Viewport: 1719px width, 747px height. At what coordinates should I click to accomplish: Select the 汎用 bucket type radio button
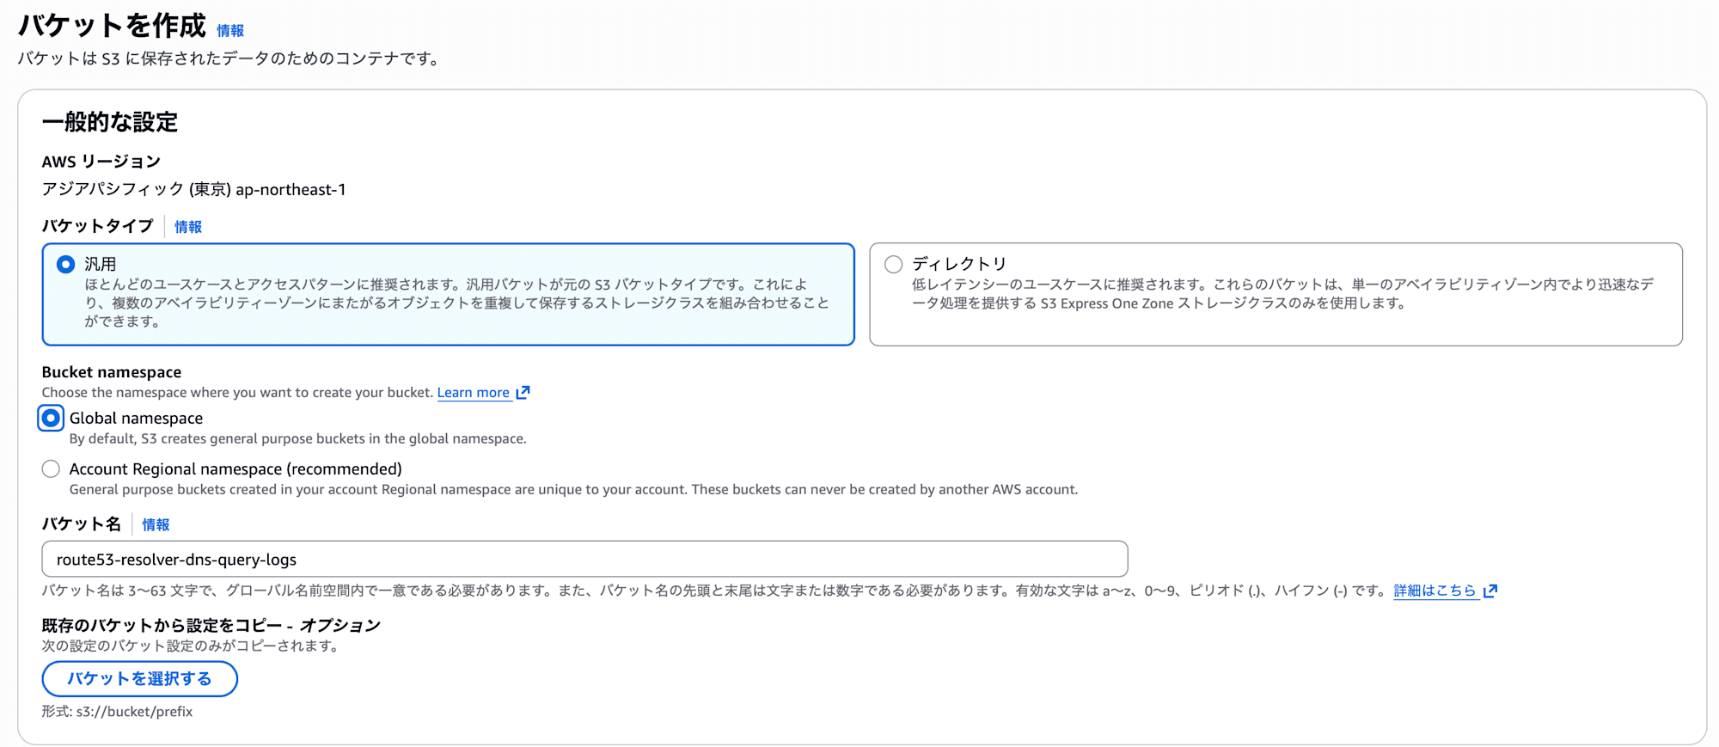tap(65, 264)
